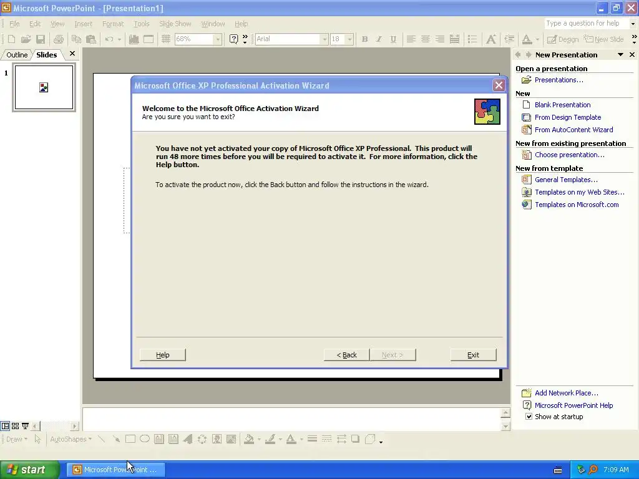
Task: Switch to the Outline tab
Action: (17, 55)
